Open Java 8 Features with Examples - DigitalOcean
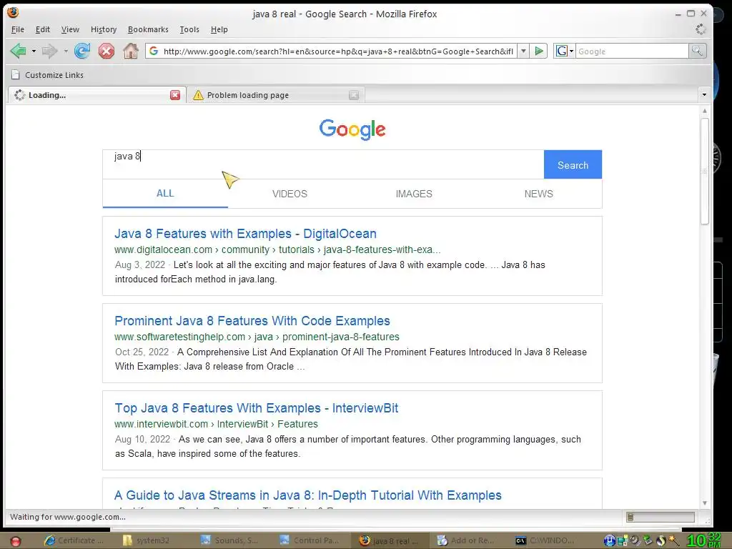Screen dimensions: 732x549 pos(246,234)
